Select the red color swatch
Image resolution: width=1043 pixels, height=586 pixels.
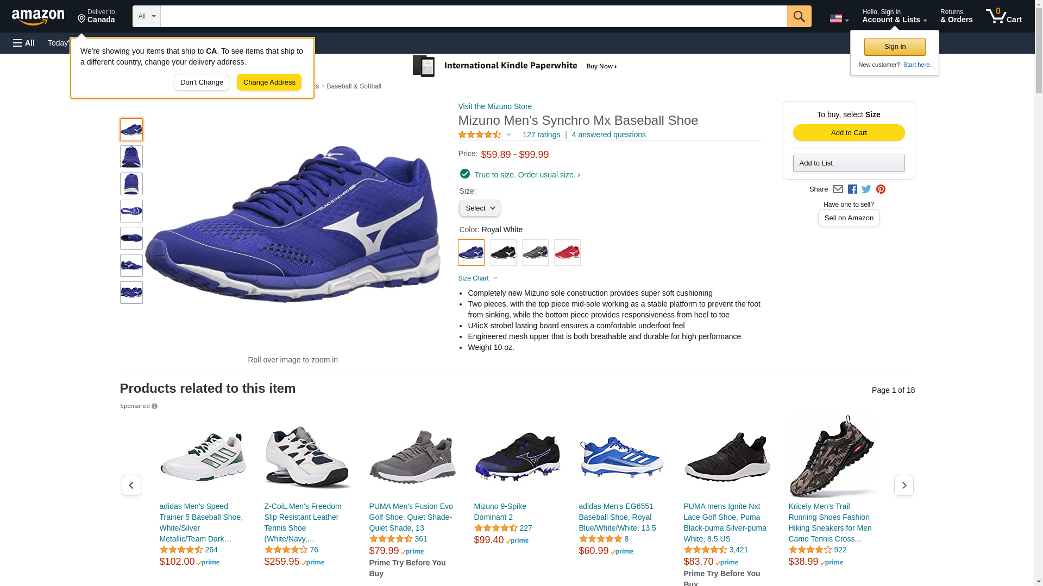567,253
